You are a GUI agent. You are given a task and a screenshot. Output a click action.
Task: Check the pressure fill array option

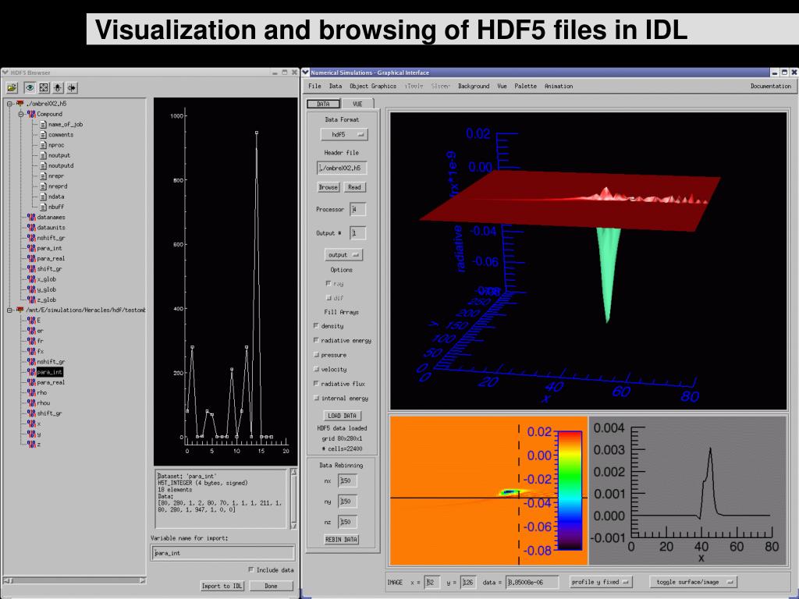click(x=316, y=355)
